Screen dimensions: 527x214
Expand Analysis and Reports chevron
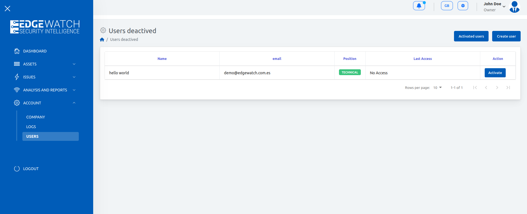[74, 90]
